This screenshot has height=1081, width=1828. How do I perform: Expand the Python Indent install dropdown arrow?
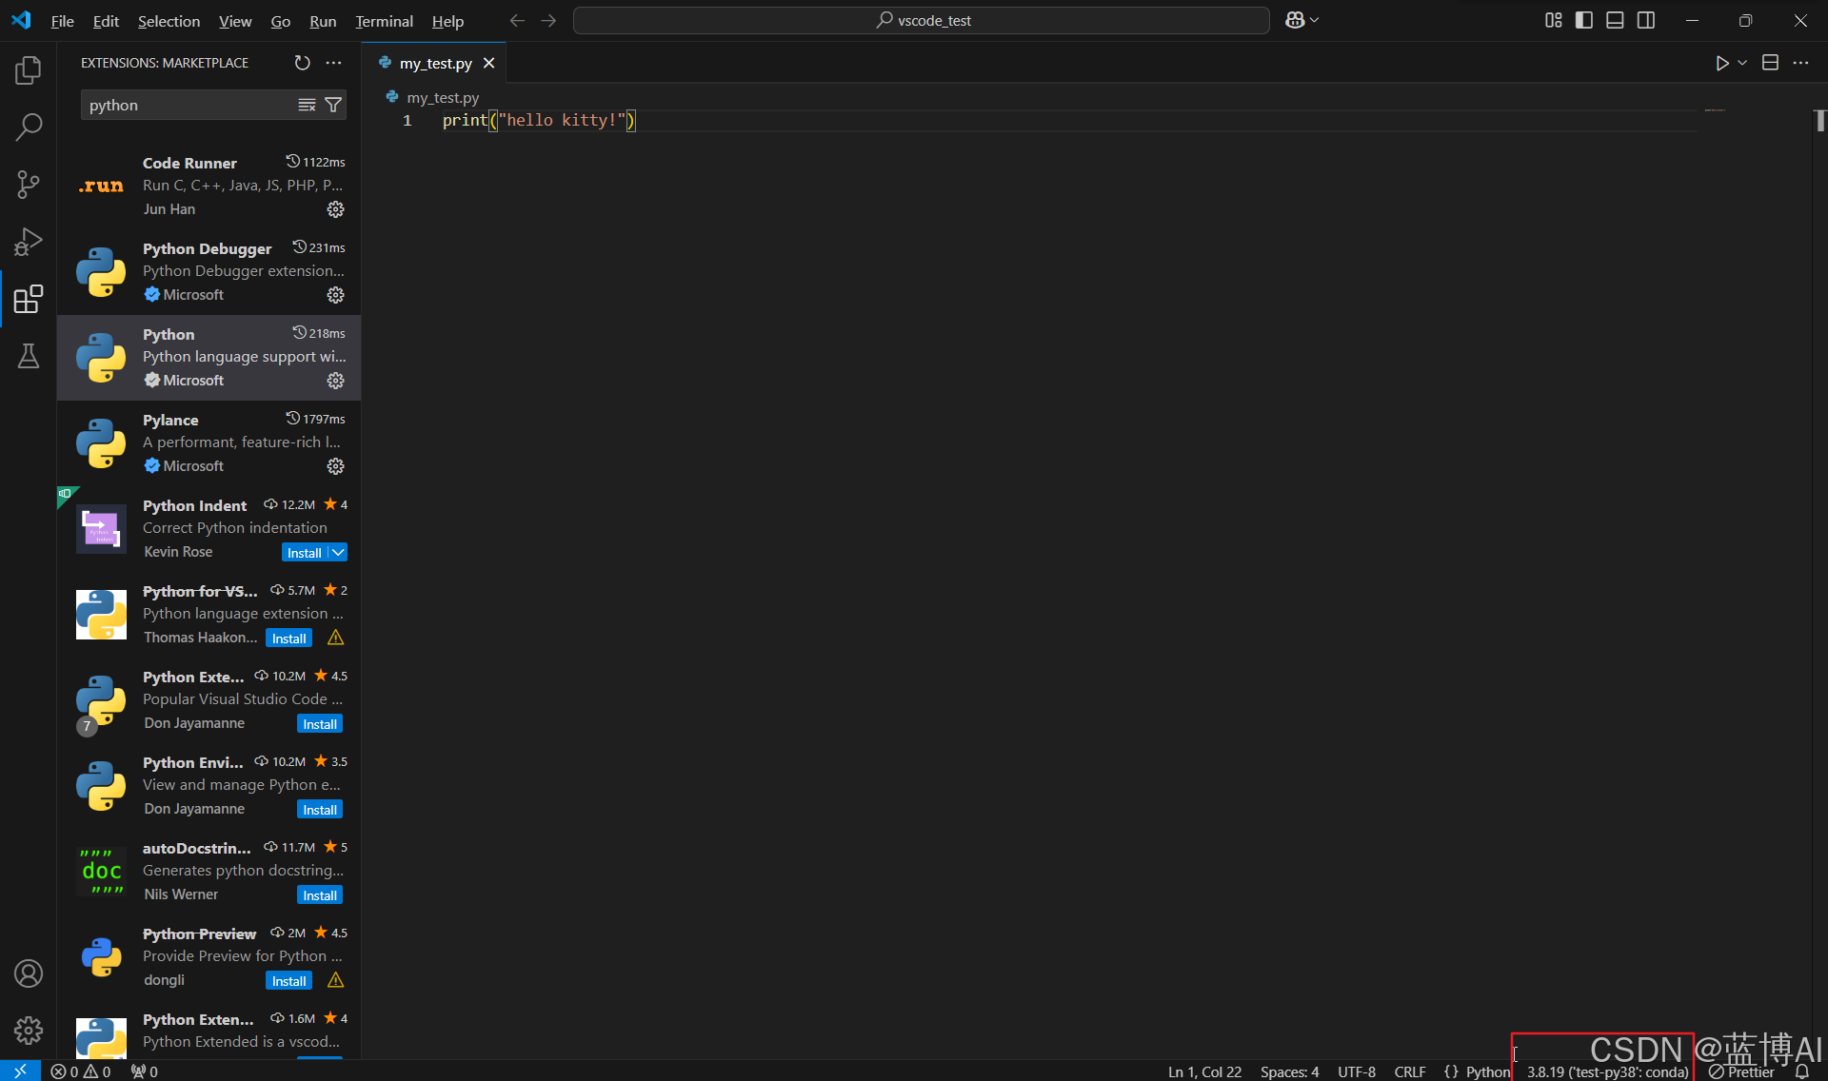click(338, 553)
